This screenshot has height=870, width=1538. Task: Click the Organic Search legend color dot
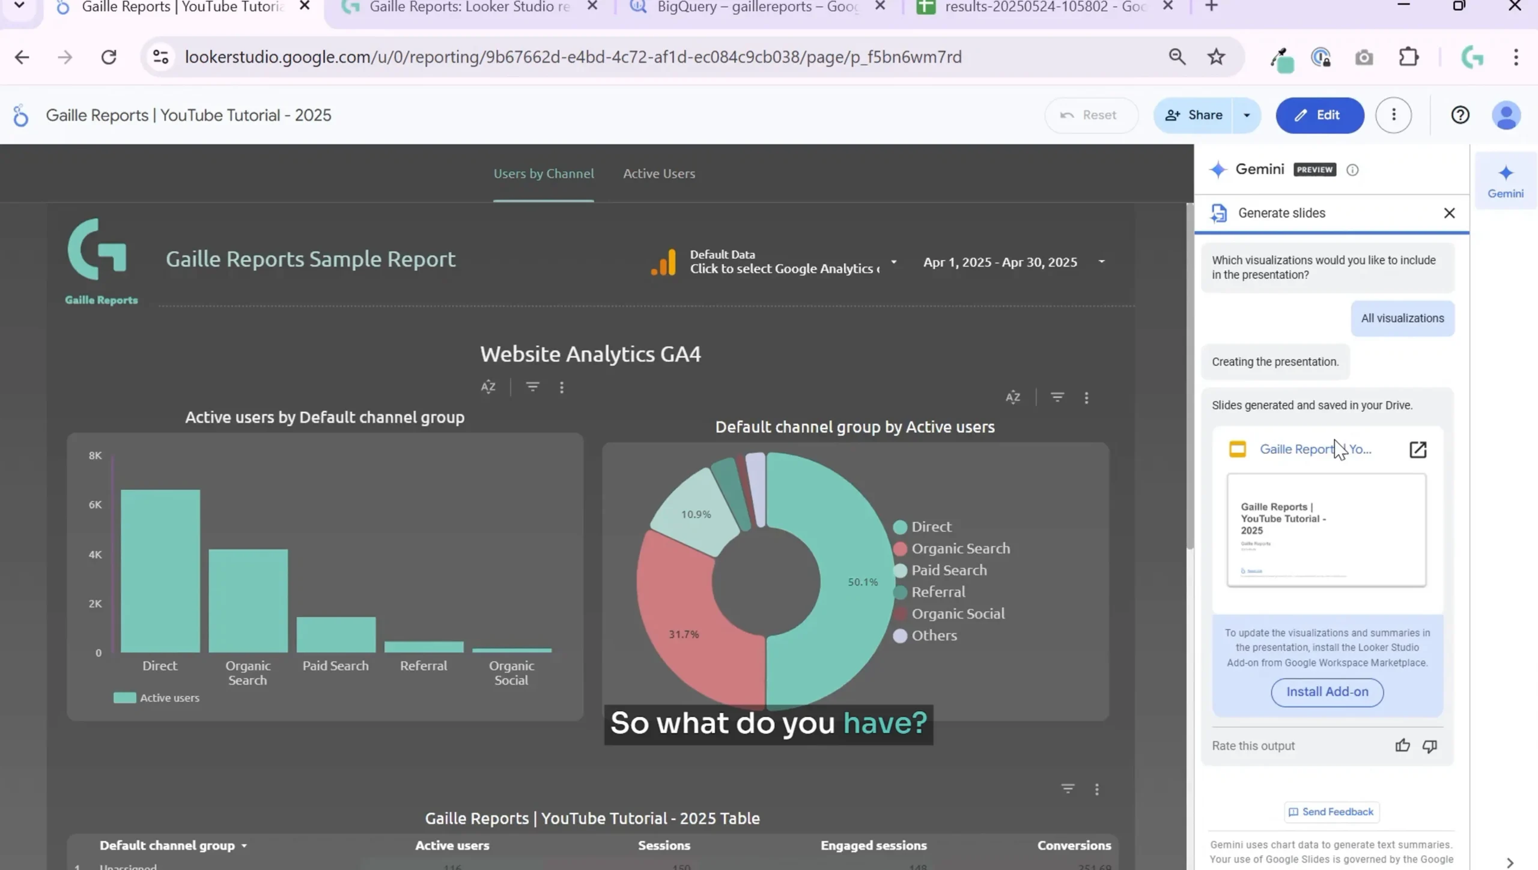pos(899,549)
